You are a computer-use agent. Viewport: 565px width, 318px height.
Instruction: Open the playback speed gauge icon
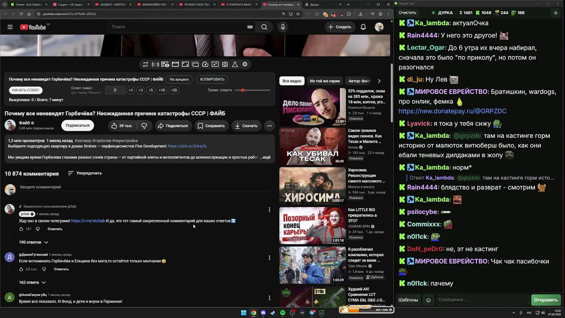point(205,64)
